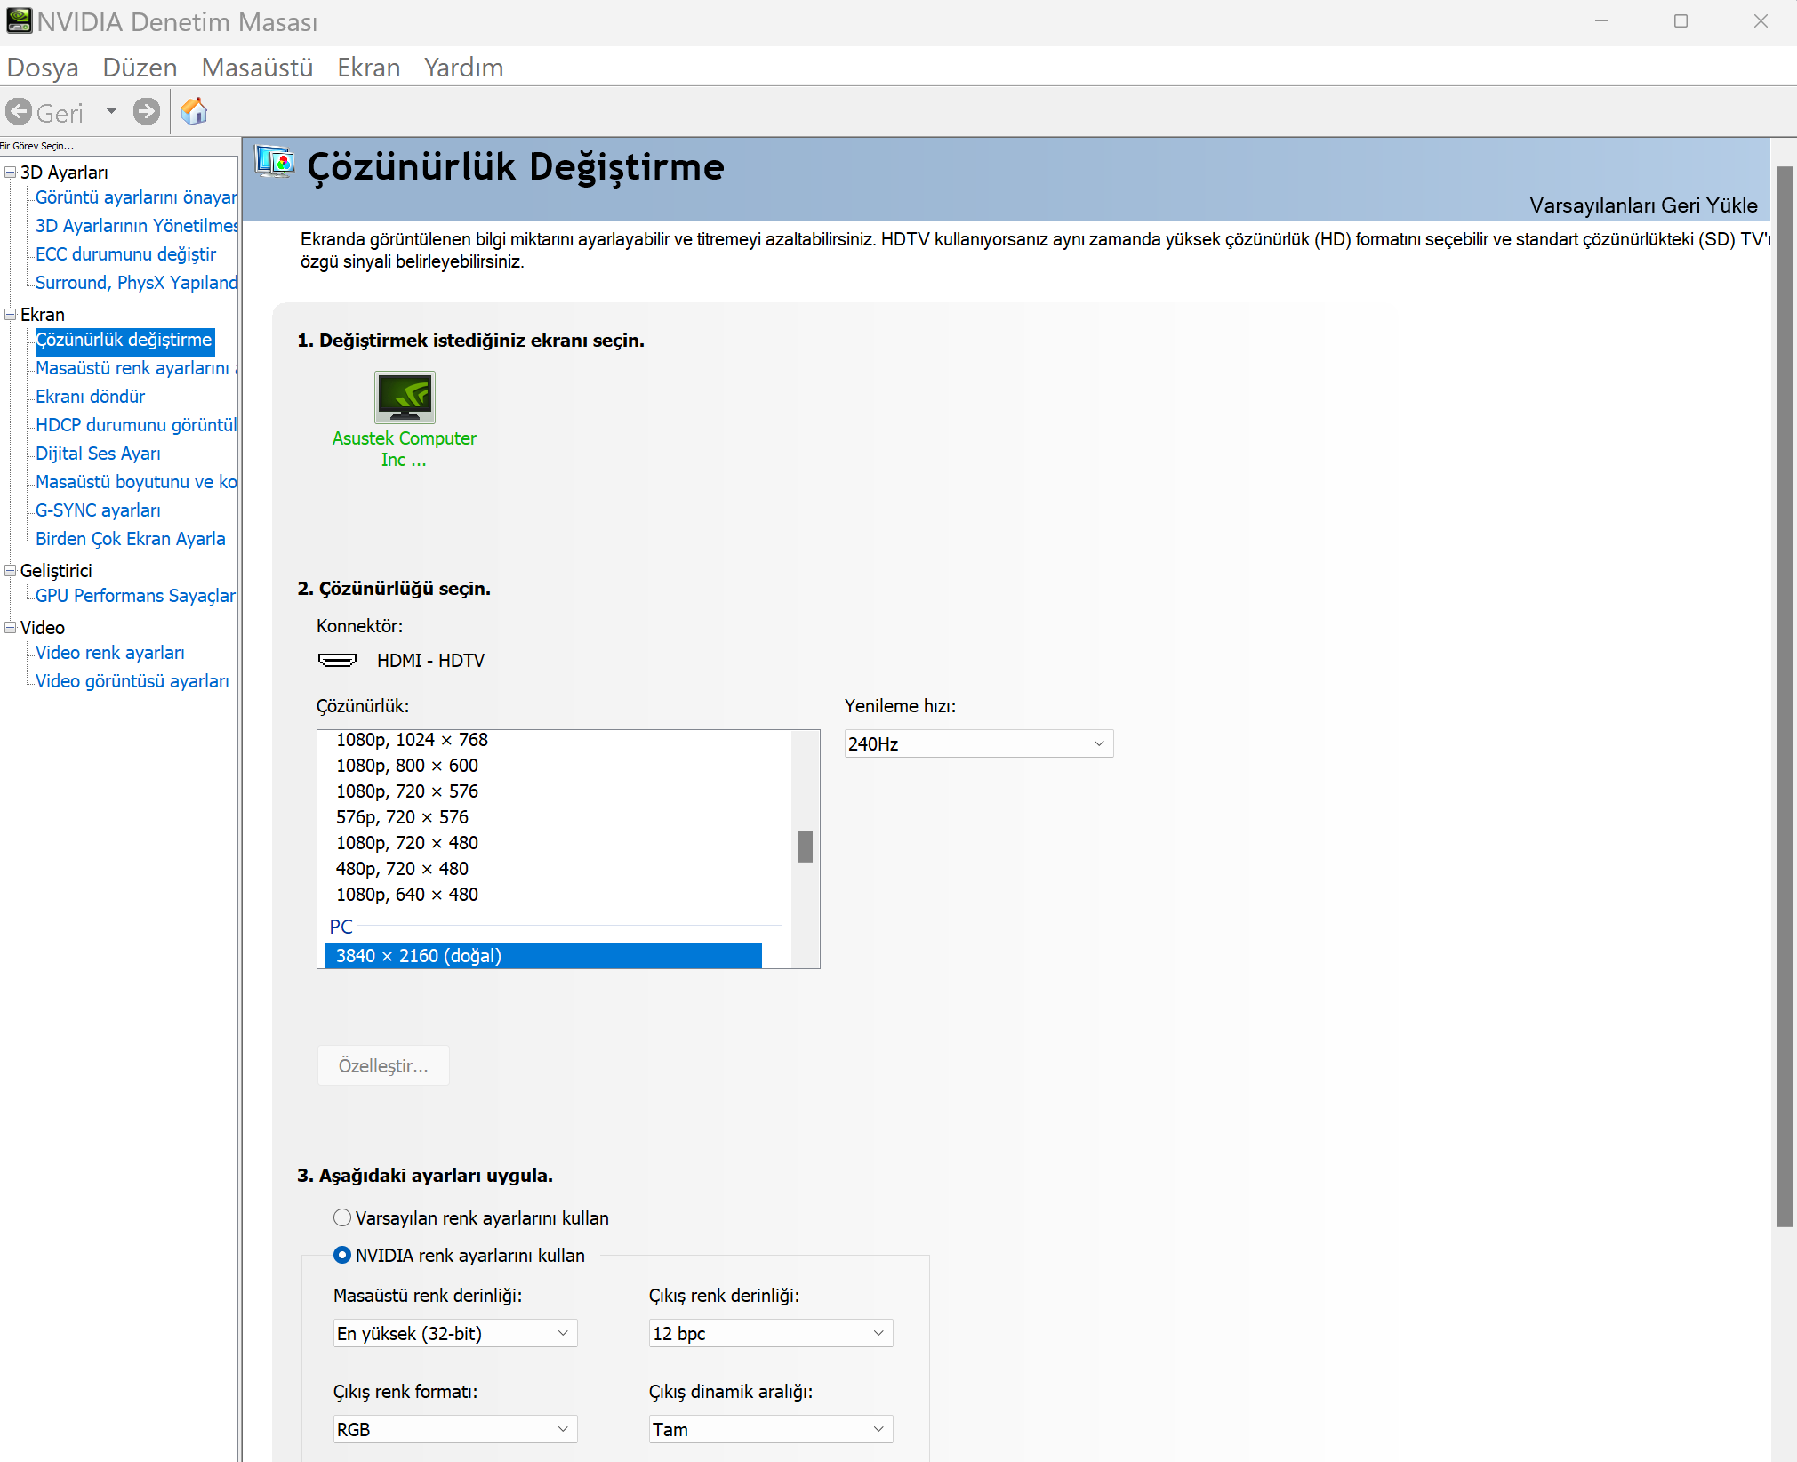The image size is (1797, 1462).
Task: Collapse the 3D Ayarları tree node
Action: (x=11, y=172)
